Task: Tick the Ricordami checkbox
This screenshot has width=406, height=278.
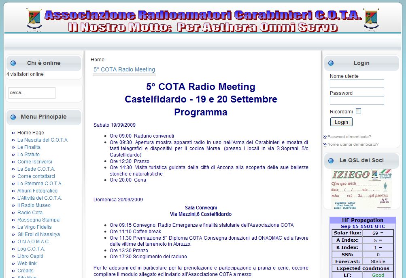Action: (x=358, y=111)
